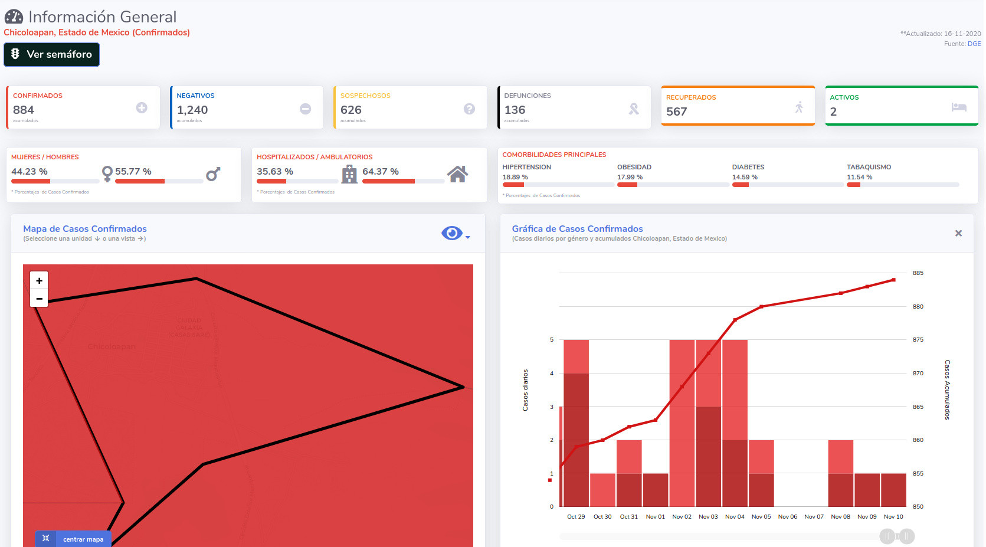Click the Chicoloapan label on map

pyautogui.click(x=112, y=346)
